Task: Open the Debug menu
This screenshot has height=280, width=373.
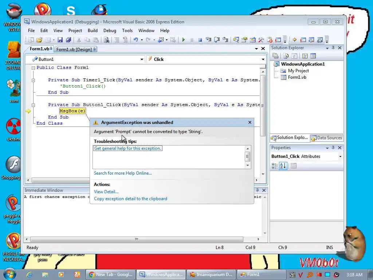Action: (x=110, y=31)
